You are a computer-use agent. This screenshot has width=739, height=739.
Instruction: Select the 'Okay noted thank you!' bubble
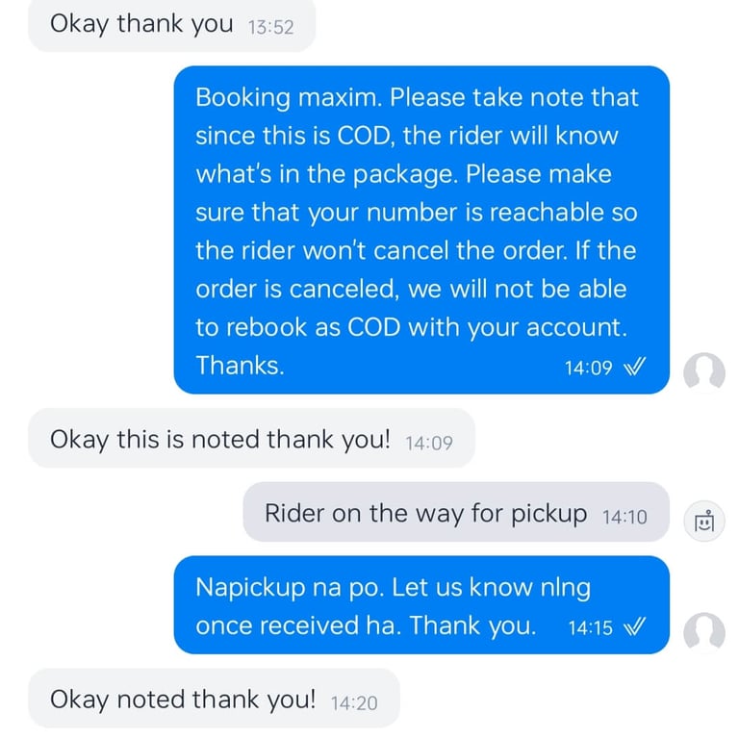coord(214,699)
